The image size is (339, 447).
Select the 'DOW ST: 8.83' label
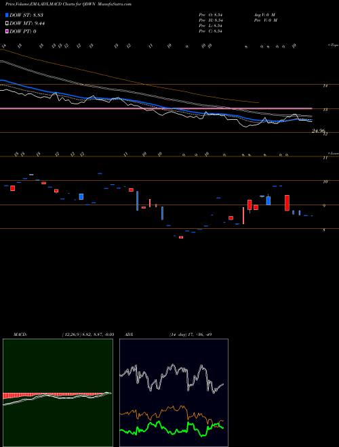(x=26, y=15)
